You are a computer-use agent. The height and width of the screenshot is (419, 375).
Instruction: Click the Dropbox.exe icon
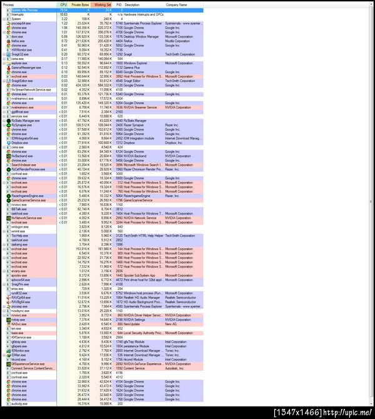tap(9, 143)
